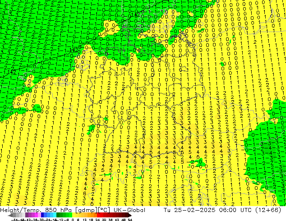Select the '850 hPa' level label
Image resolution: width=286 pixels, height=221 pixels.
[x=59, y=210]
